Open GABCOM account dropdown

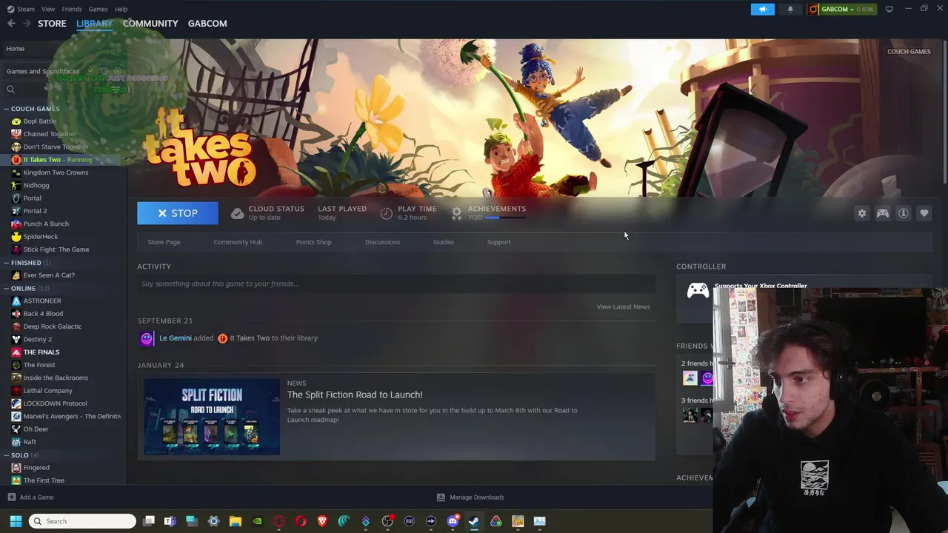[841, 9]
